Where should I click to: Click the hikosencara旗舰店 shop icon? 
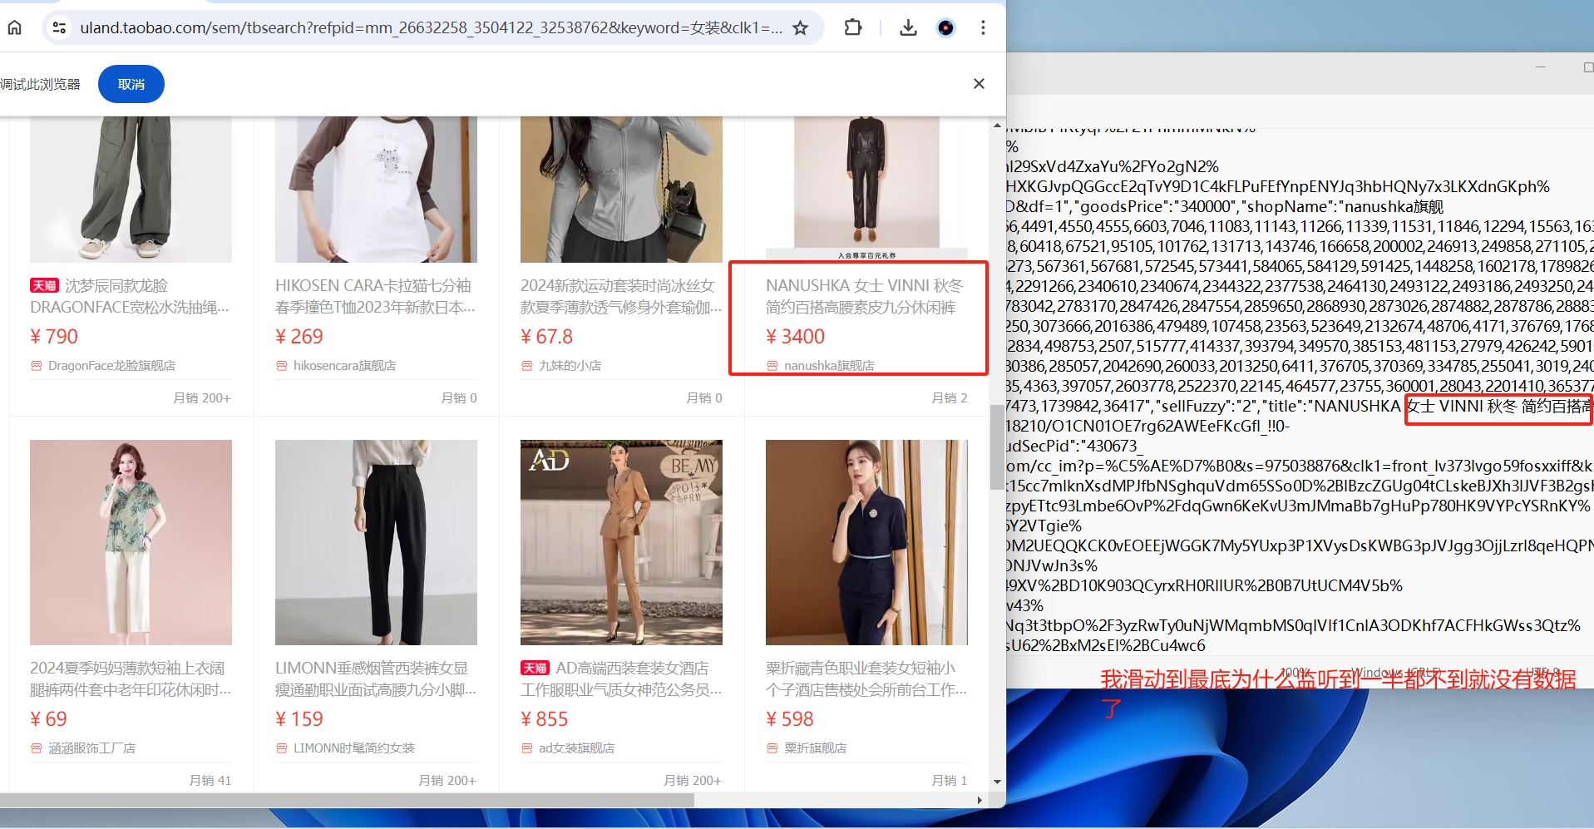point(282,365)
